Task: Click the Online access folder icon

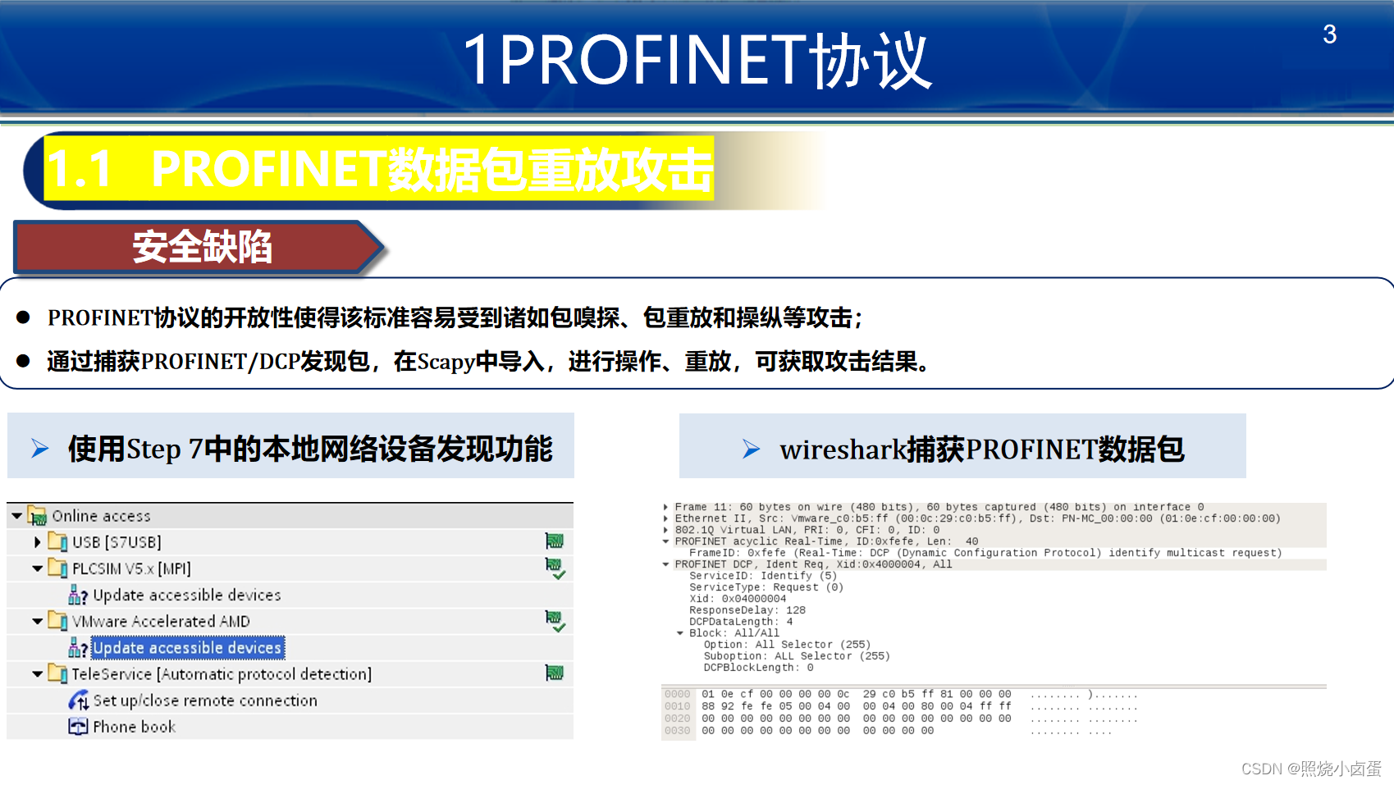Action: [37, 516]
